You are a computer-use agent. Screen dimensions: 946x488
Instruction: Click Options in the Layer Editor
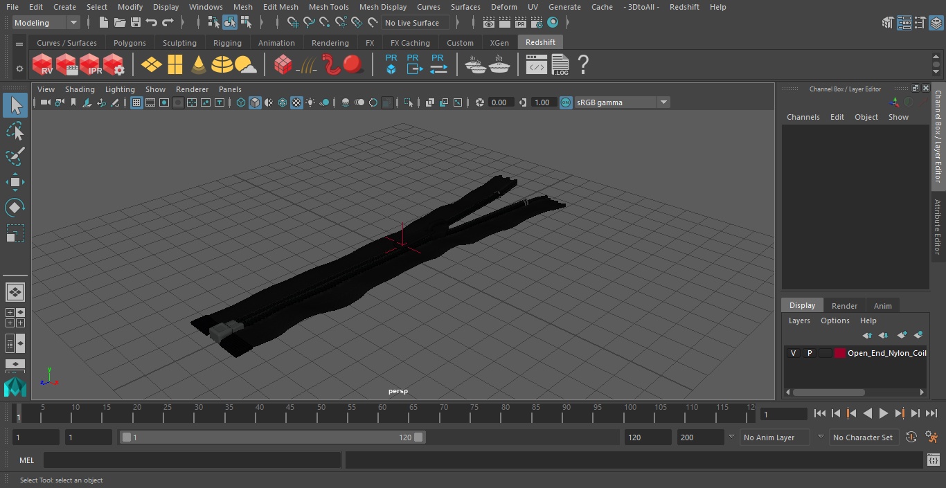click(x=835, y=320)
